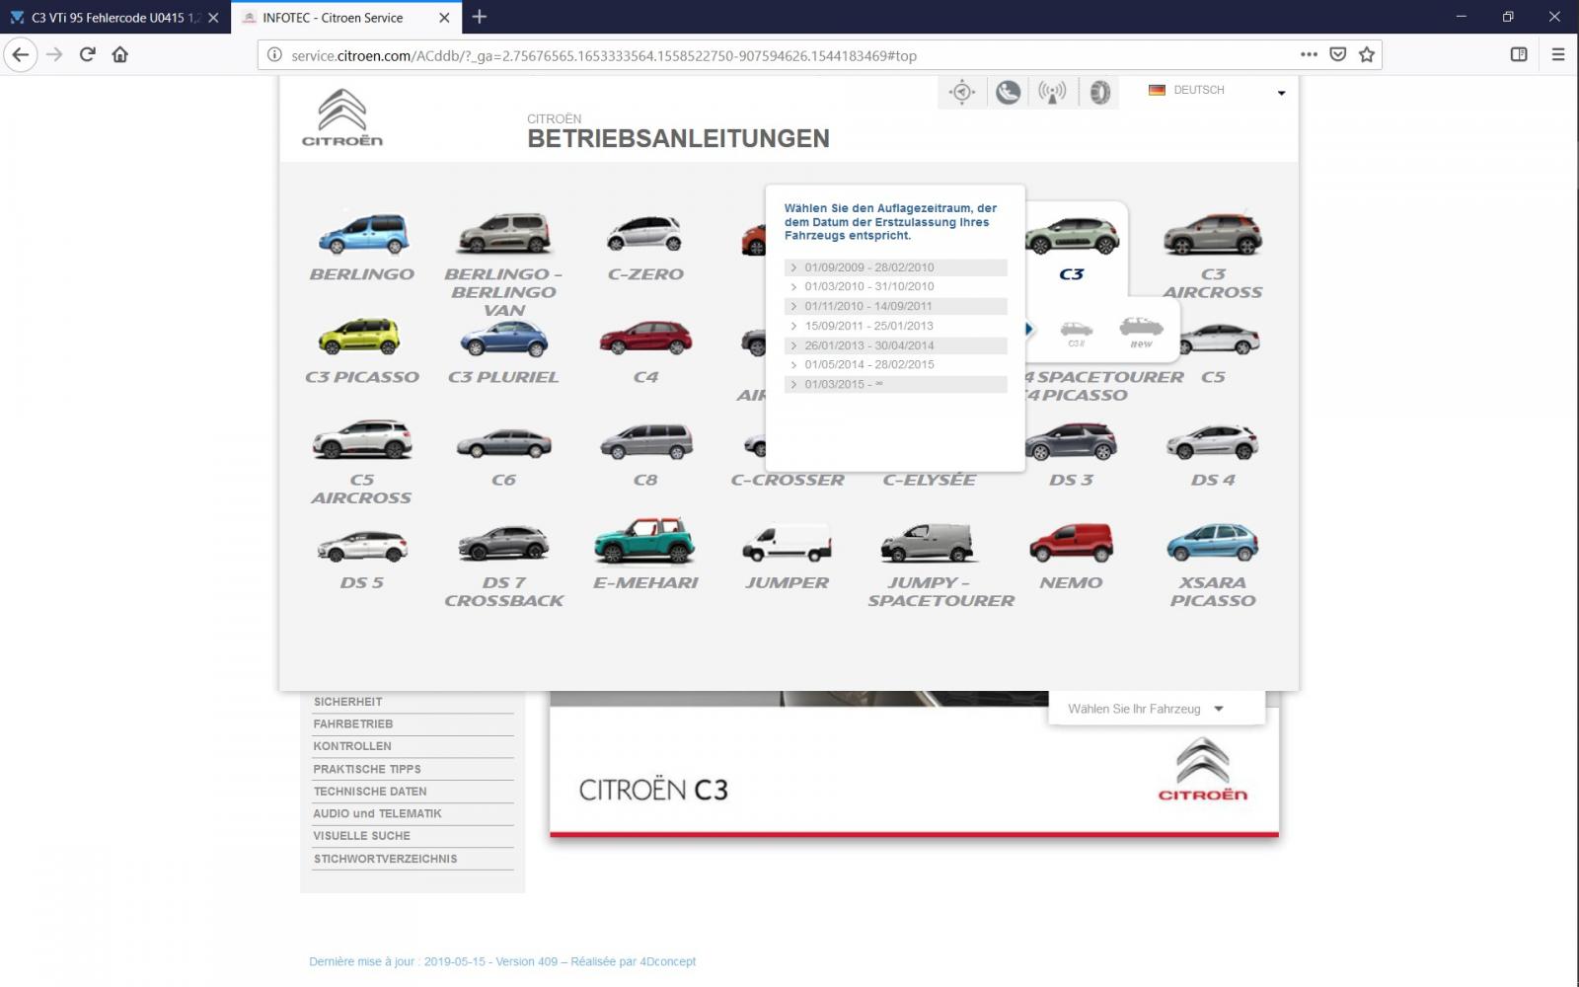Choose the red Nemo van
1579x987 pixels.
[x=1072, y=543]
